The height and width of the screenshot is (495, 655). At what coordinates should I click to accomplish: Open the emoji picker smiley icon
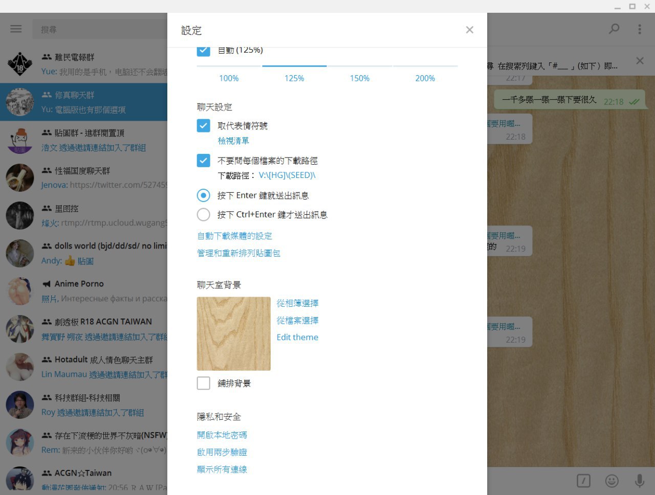[x=612, y=481]
